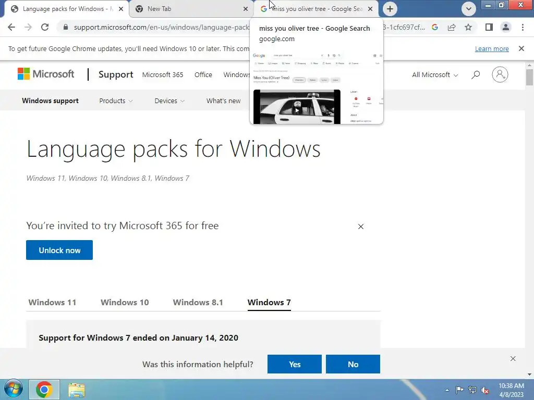Select the Windows 8.1 tab
Image resolution: width=534 pixels, height=400 pixels.
[x=198, y=303]
